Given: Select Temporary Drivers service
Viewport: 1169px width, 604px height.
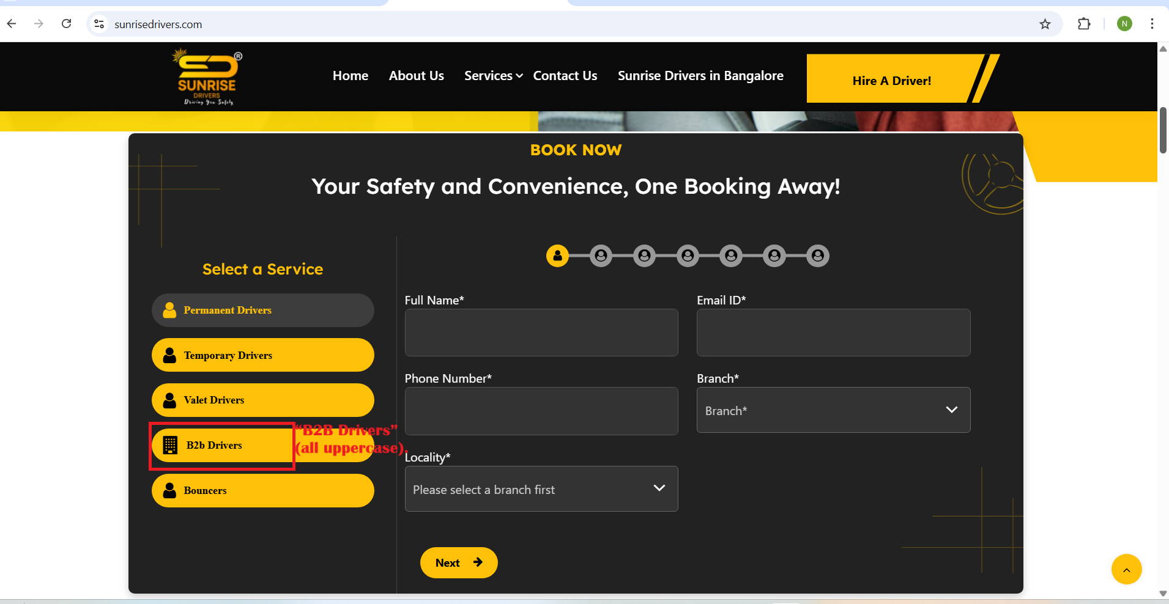Looking at the screenshot, I should pyautogui.click(x=262, y=355).
